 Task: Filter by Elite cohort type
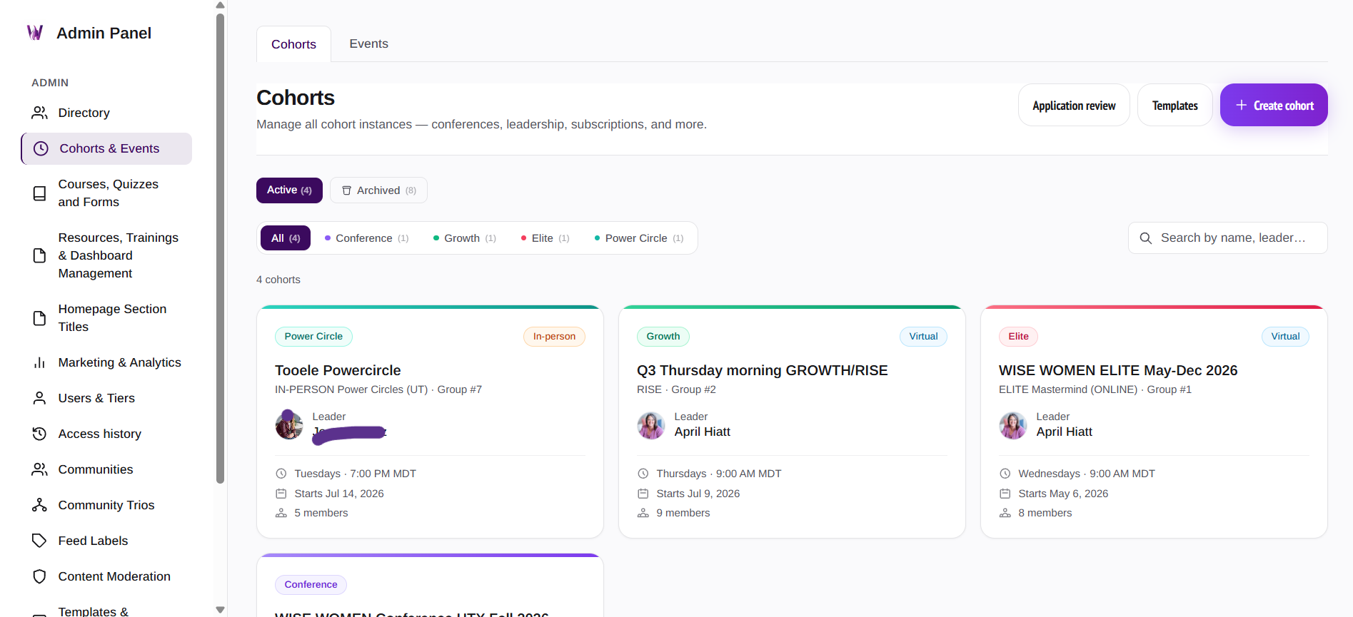click(545, 238)
